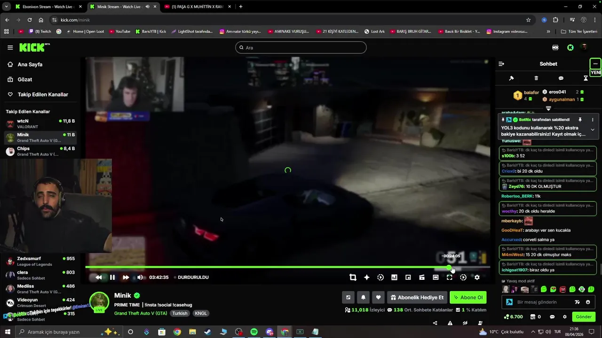Viewport: 602px width, 338px height.
Task: Open emoji picker in message box
Action: pos(588,302)
